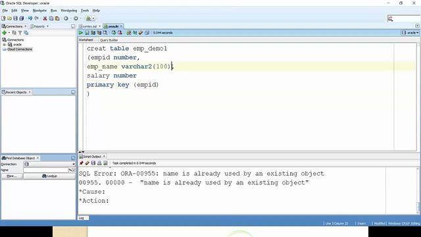Close the Script Output tab
421x237 pixels.
[x=104, y=156]
